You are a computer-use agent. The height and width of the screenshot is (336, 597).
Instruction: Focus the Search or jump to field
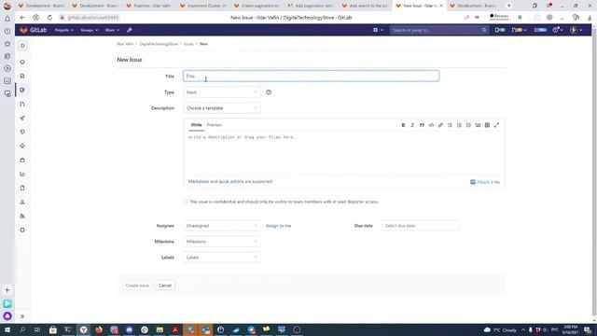point(439,30)
